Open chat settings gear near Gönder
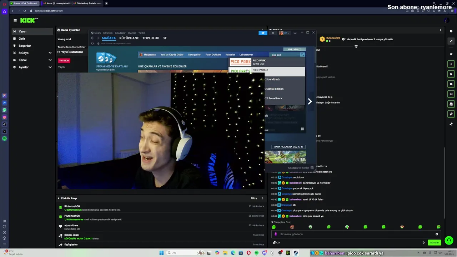Viewport: 457px width, 257px height. click(x=423, y=242)
